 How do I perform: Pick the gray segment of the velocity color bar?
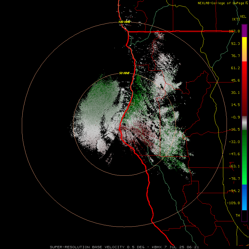pos(244,123)
